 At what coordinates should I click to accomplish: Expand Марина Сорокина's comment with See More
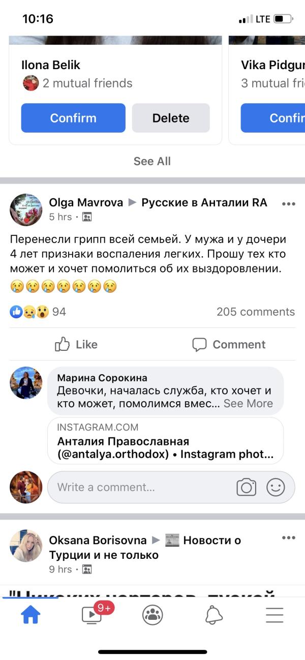pos(248,403)
